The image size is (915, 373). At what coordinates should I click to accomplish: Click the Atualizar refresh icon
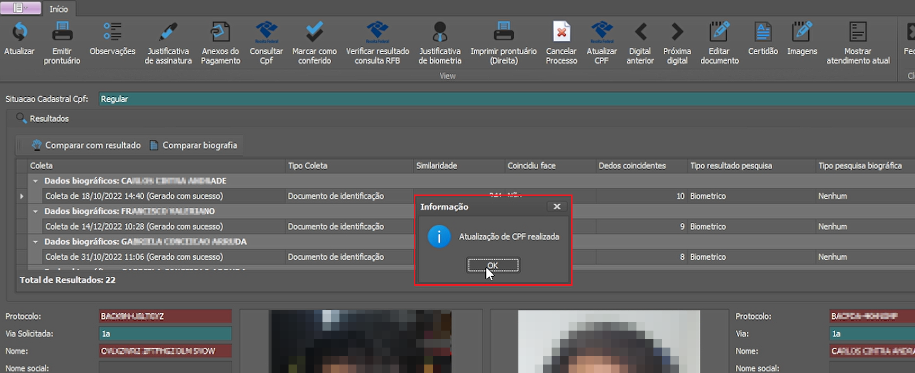coord(19,32)
